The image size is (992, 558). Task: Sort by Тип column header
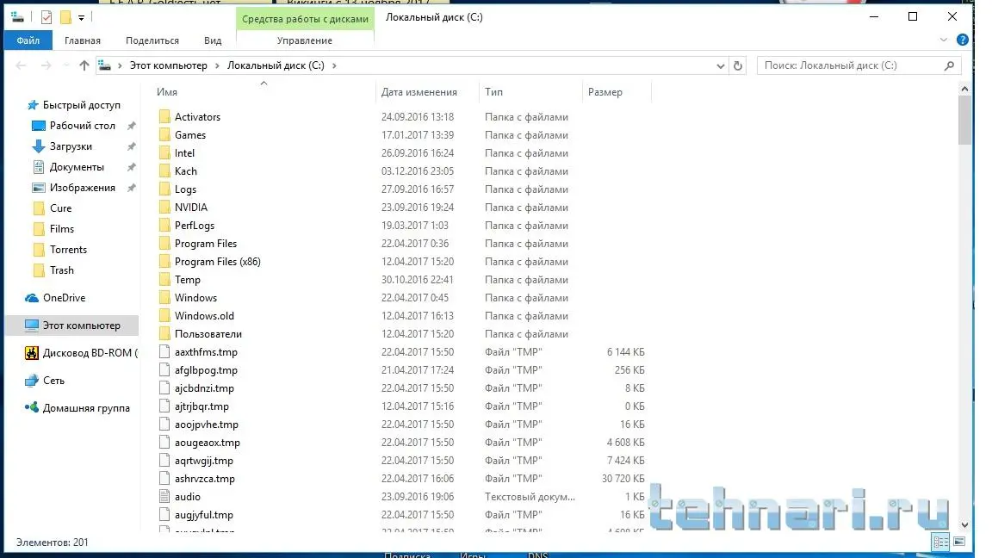point(493,92)
